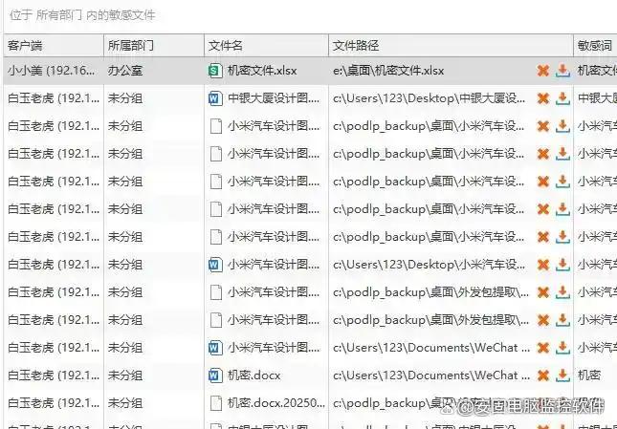Screen dimensions: 617x429
Task: Select the 机密.docx.20250... file name
Action: click(276, 403)
